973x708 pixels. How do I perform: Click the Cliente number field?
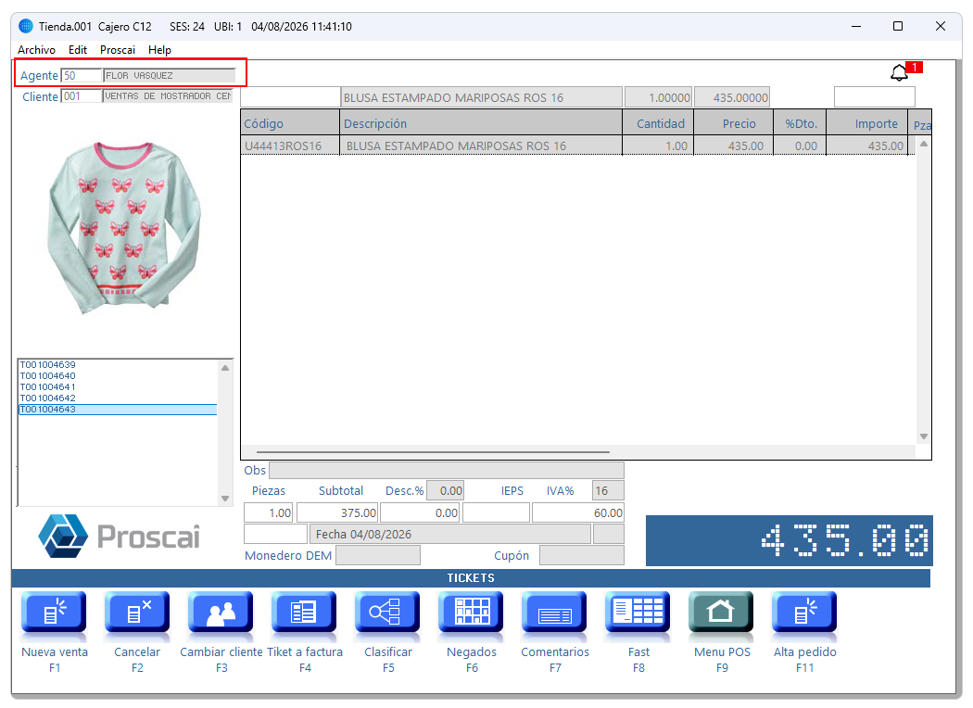[82, 96]
